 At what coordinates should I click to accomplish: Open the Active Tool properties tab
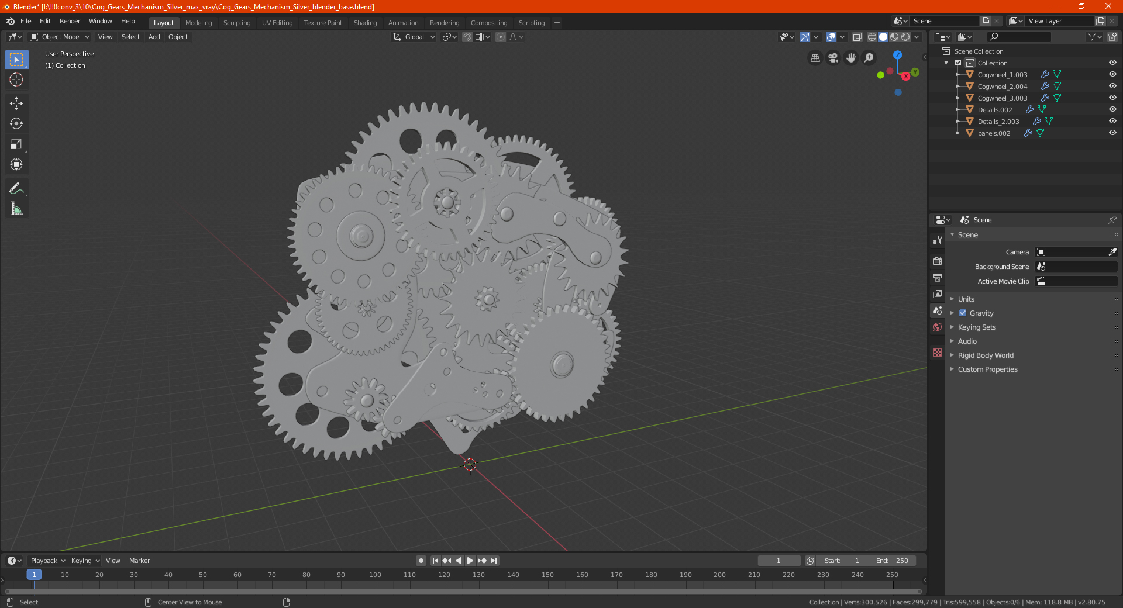pos(938,240)
